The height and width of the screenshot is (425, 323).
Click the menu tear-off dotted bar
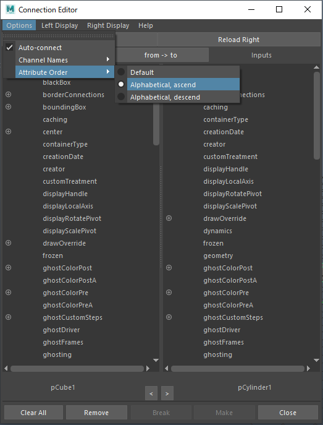[x=59, y=35]
